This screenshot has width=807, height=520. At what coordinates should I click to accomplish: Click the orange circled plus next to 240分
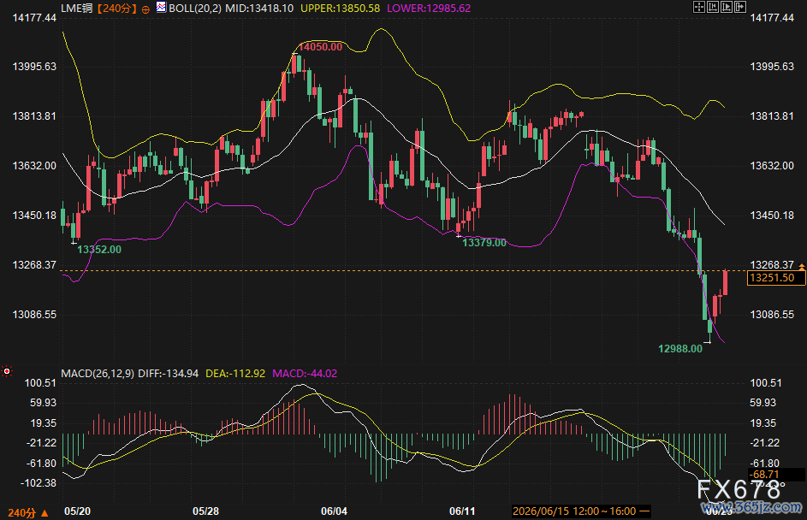[145, 9]
